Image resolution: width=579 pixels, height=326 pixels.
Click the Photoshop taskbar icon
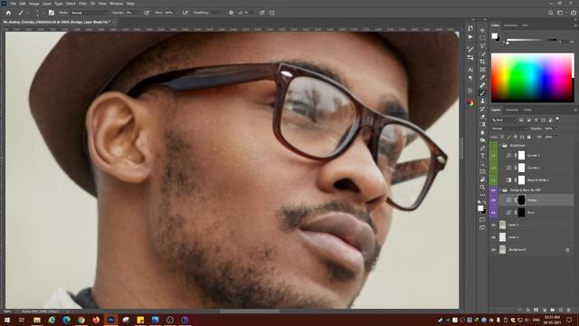point(110,320)
